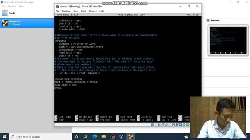The width and height of the screenshot is (250, 140).
Task: Click the Cortana circle on taskbar
Action: [x=77, y=136]
